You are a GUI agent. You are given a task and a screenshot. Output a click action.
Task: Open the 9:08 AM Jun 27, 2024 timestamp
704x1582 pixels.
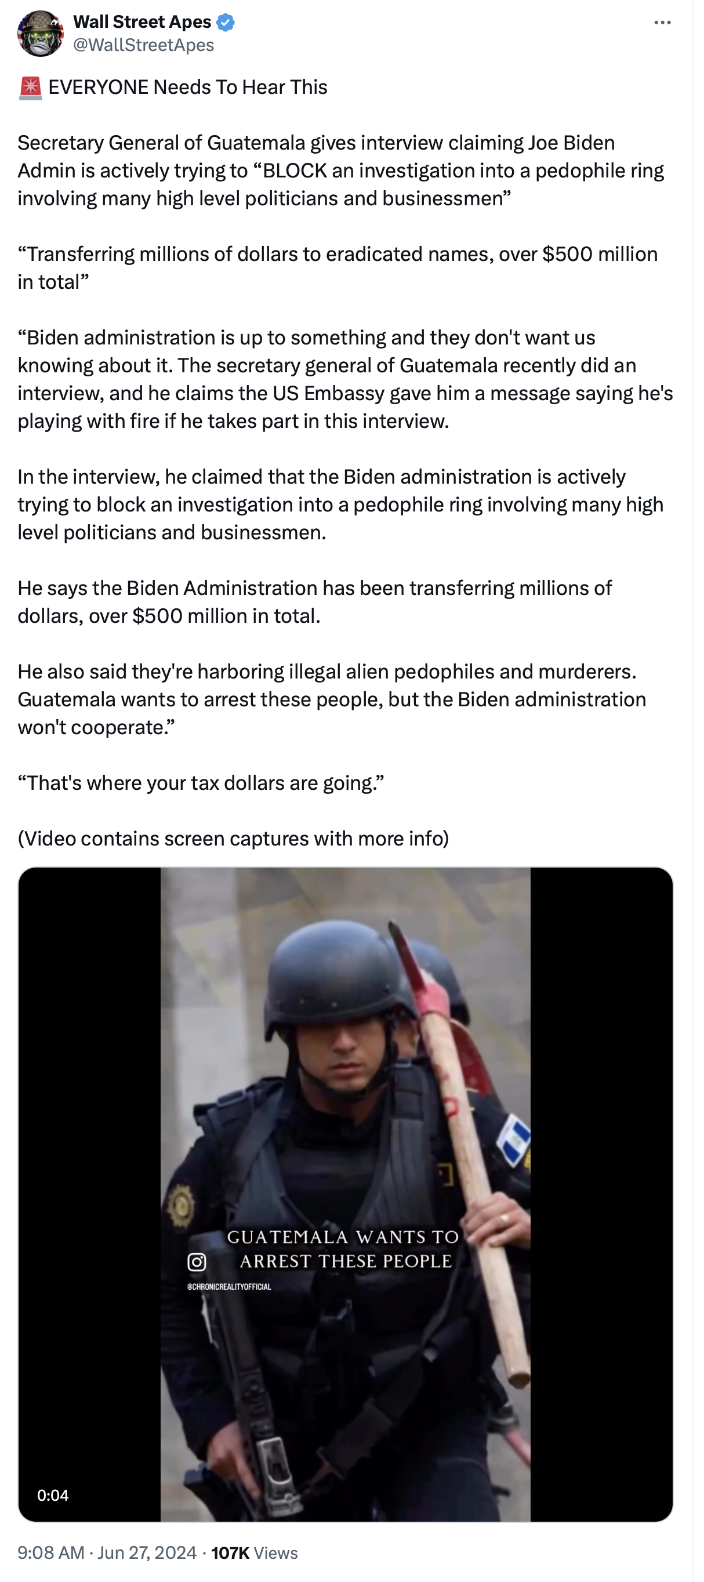[x=107, y=1552]
